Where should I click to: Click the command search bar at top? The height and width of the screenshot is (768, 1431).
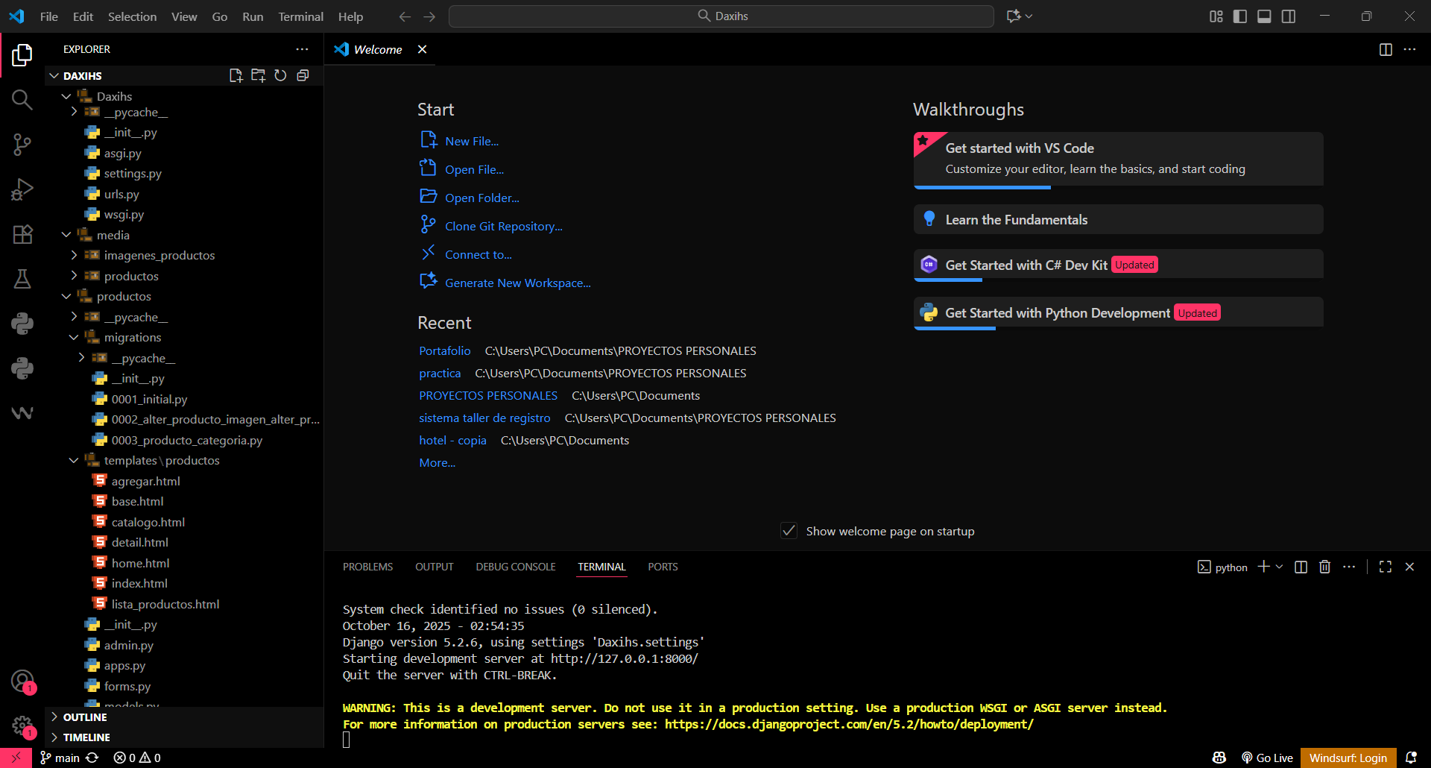(721, 16)
